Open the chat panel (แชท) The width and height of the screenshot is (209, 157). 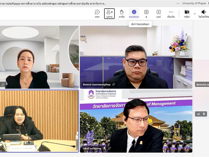coord(97,14)
